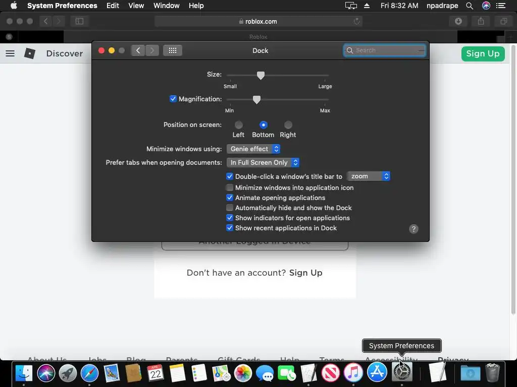Click Safari Share toolbar button
Screen dimensions: 517x387
[481, 21]
